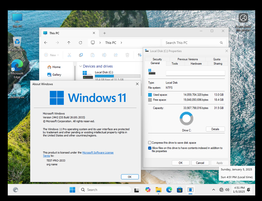The width and height of the screenshot is (262, 201).
Task: Click the Cut icon in Explorer toolbar
Action: pyautogui.click(x=69, y=55)
